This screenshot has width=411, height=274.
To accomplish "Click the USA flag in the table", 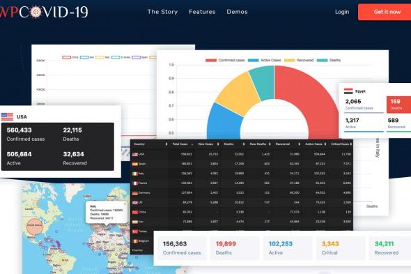I will coord(135,154).
